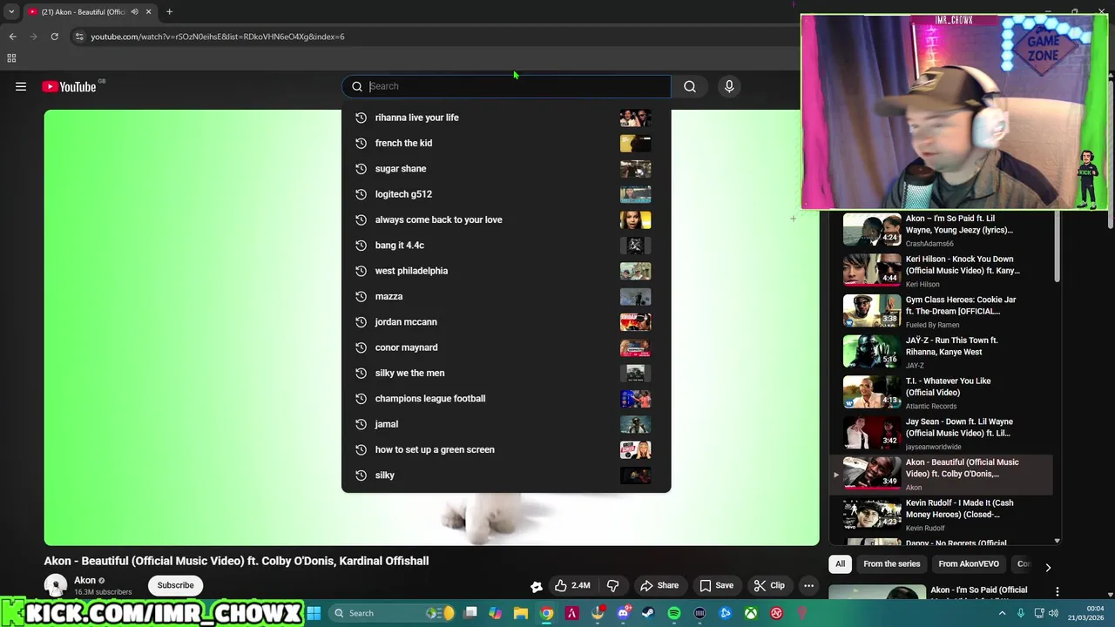This screenshot has width=1115, height=627.
Task: Open the YouTube hamburger guide menu
Action: click(21, 86)
